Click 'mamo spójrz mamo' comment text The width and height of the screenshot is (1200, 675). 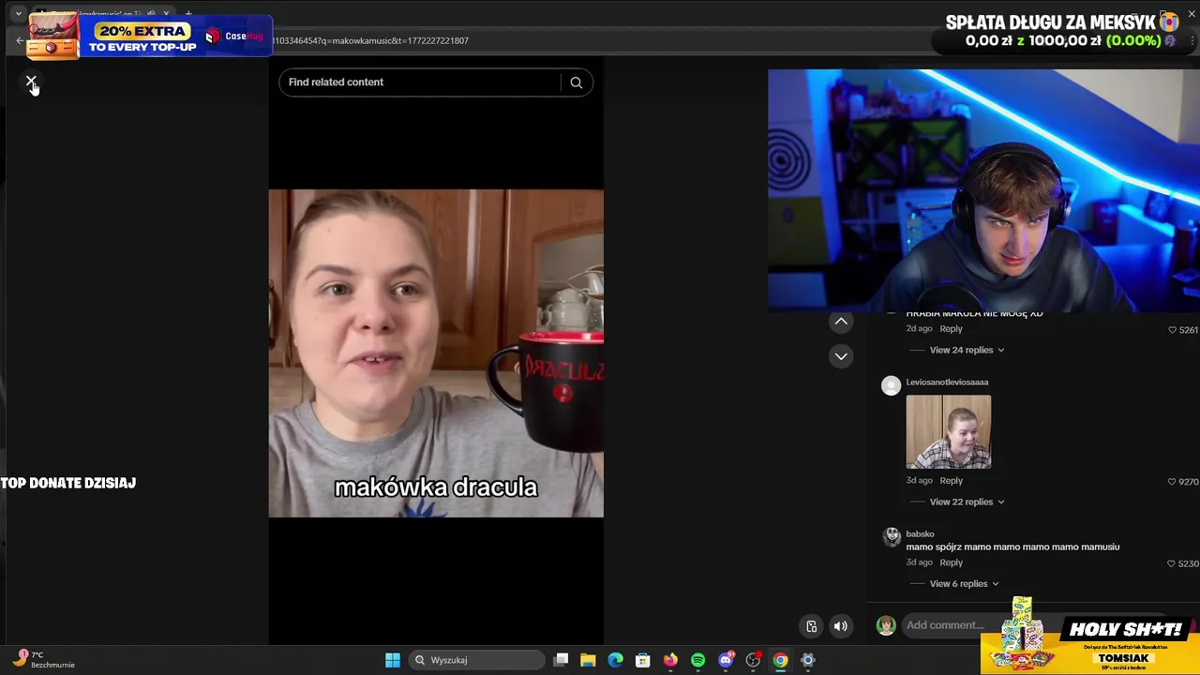[x=1012, y=547]
